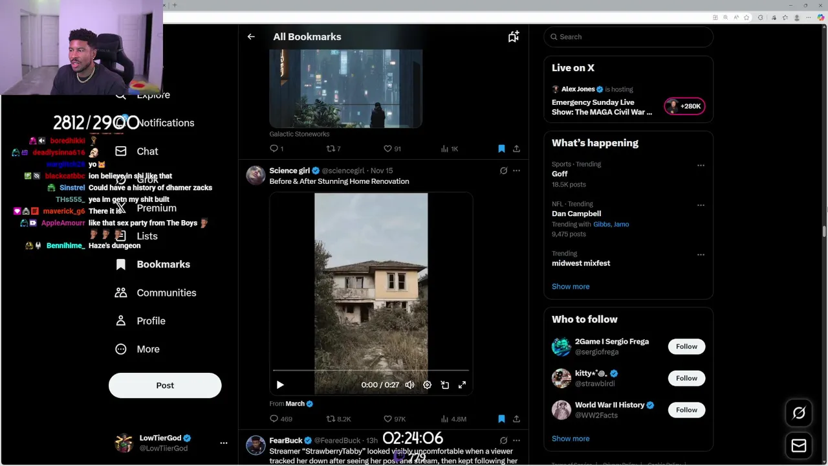Click the Post button
The image size is (828, 466).
point(165,386)
